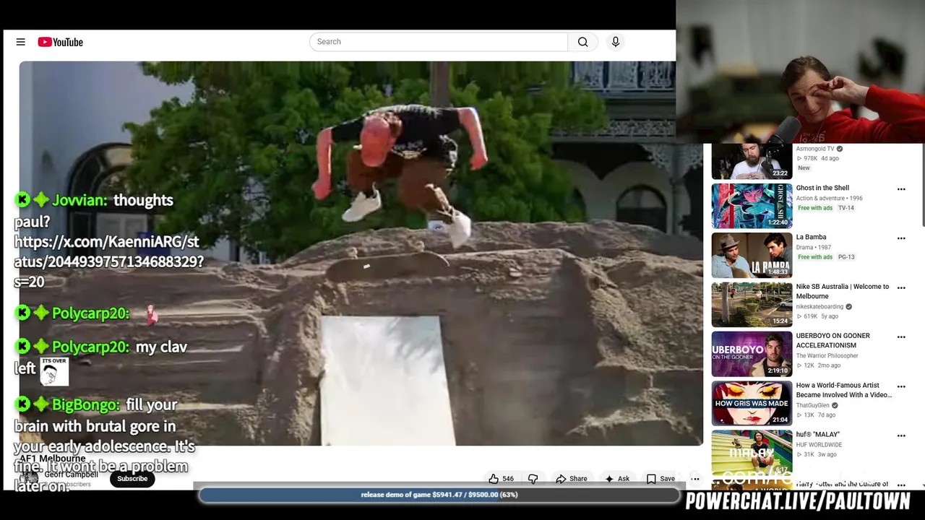Open Geoff Campbell channel avatar
Screen dimensions: 925x520
tap(29, 477)
